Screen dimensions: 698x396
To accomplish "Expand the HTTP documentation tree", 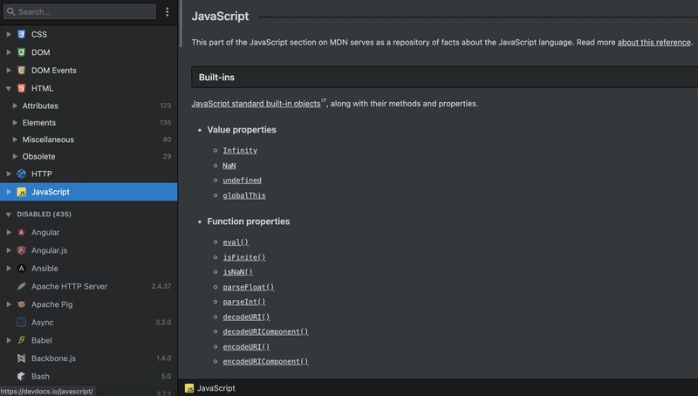I will pyautogui.click(x=9, y=174).
